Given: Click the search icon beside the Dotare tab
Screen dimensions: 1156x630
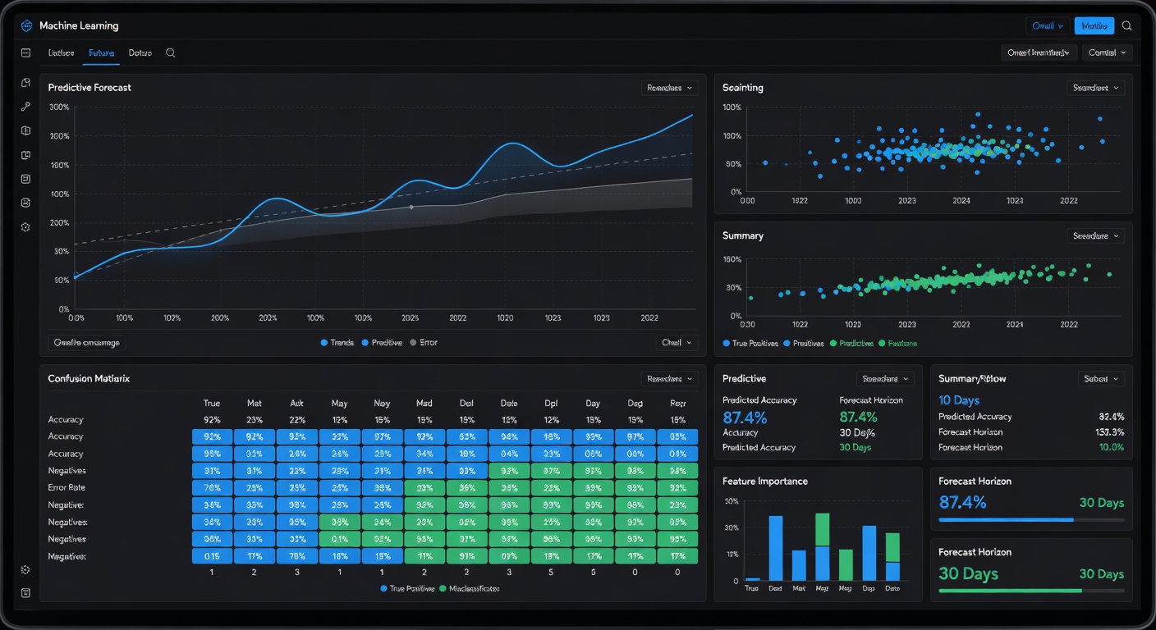Looking at the screenshot, I should (171, 52).
